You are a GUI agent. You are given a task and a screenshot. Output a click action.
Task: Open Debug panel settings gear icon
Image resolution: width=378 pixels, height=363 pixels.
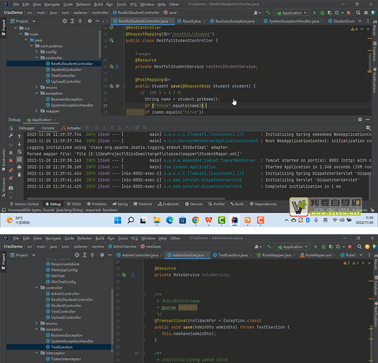pos(360,120)
